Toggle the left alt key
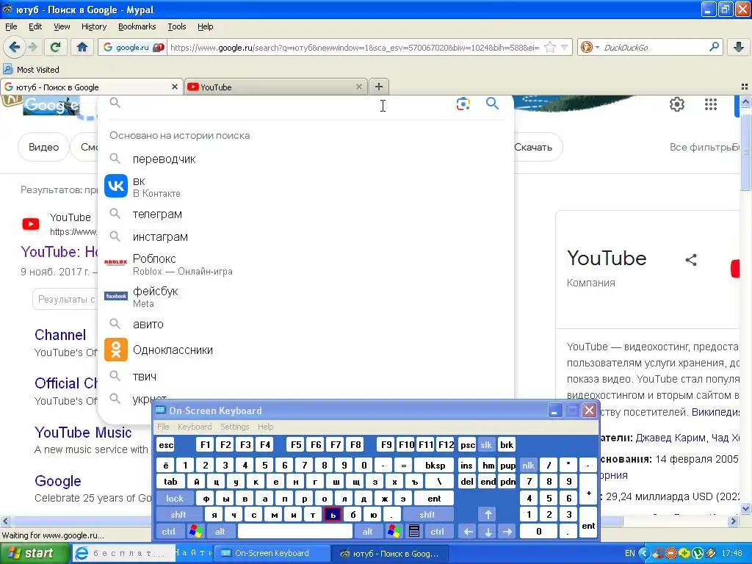Image resolution: width=752 pixels, height=564 pixels. coord(220,532)
